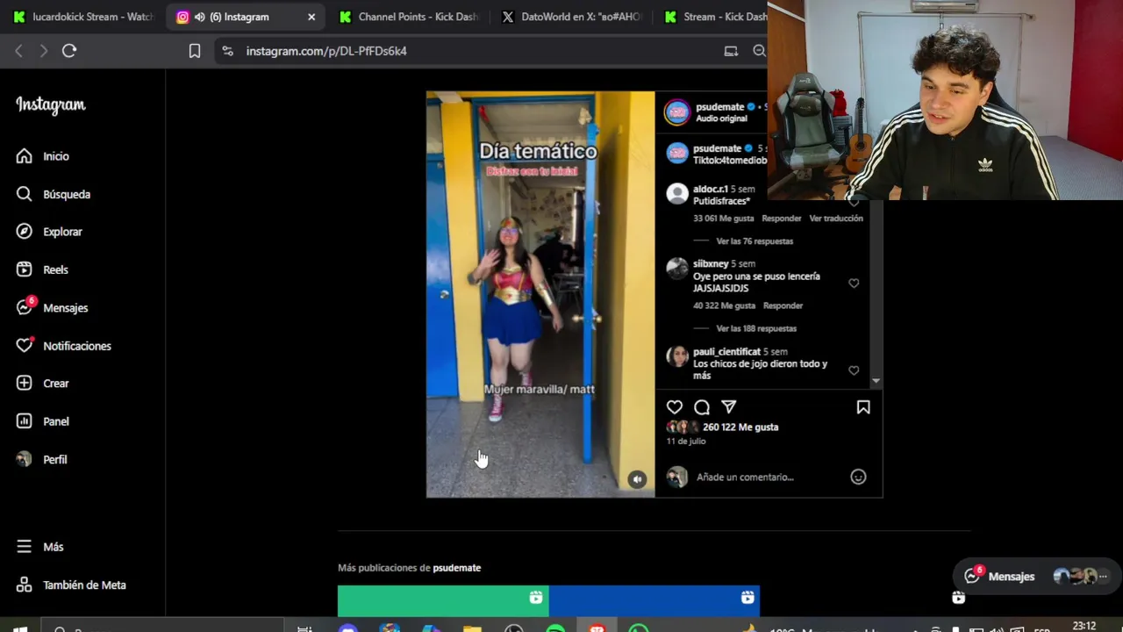Click the Instagram logo
The height and width of the screenshot is (632, 1123).
(51, 105)
